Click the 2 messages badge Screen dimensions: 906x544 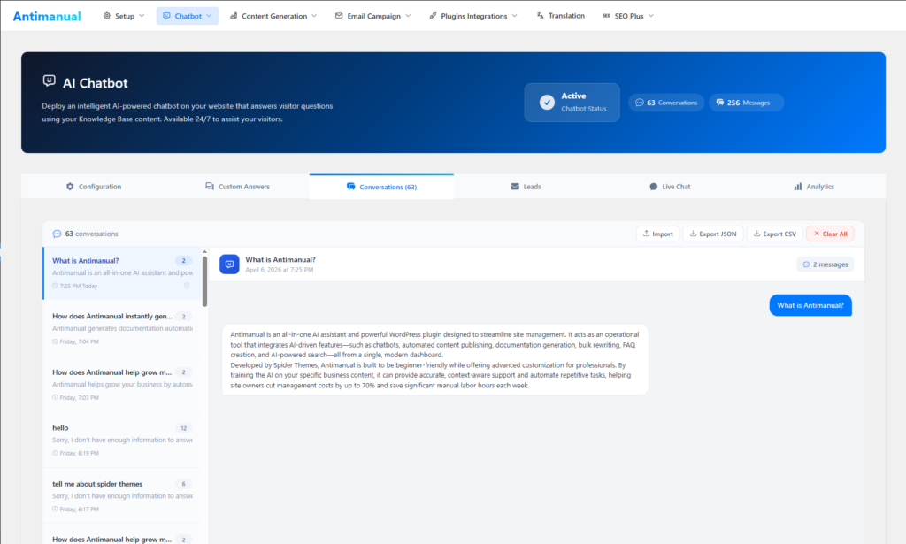825,264
